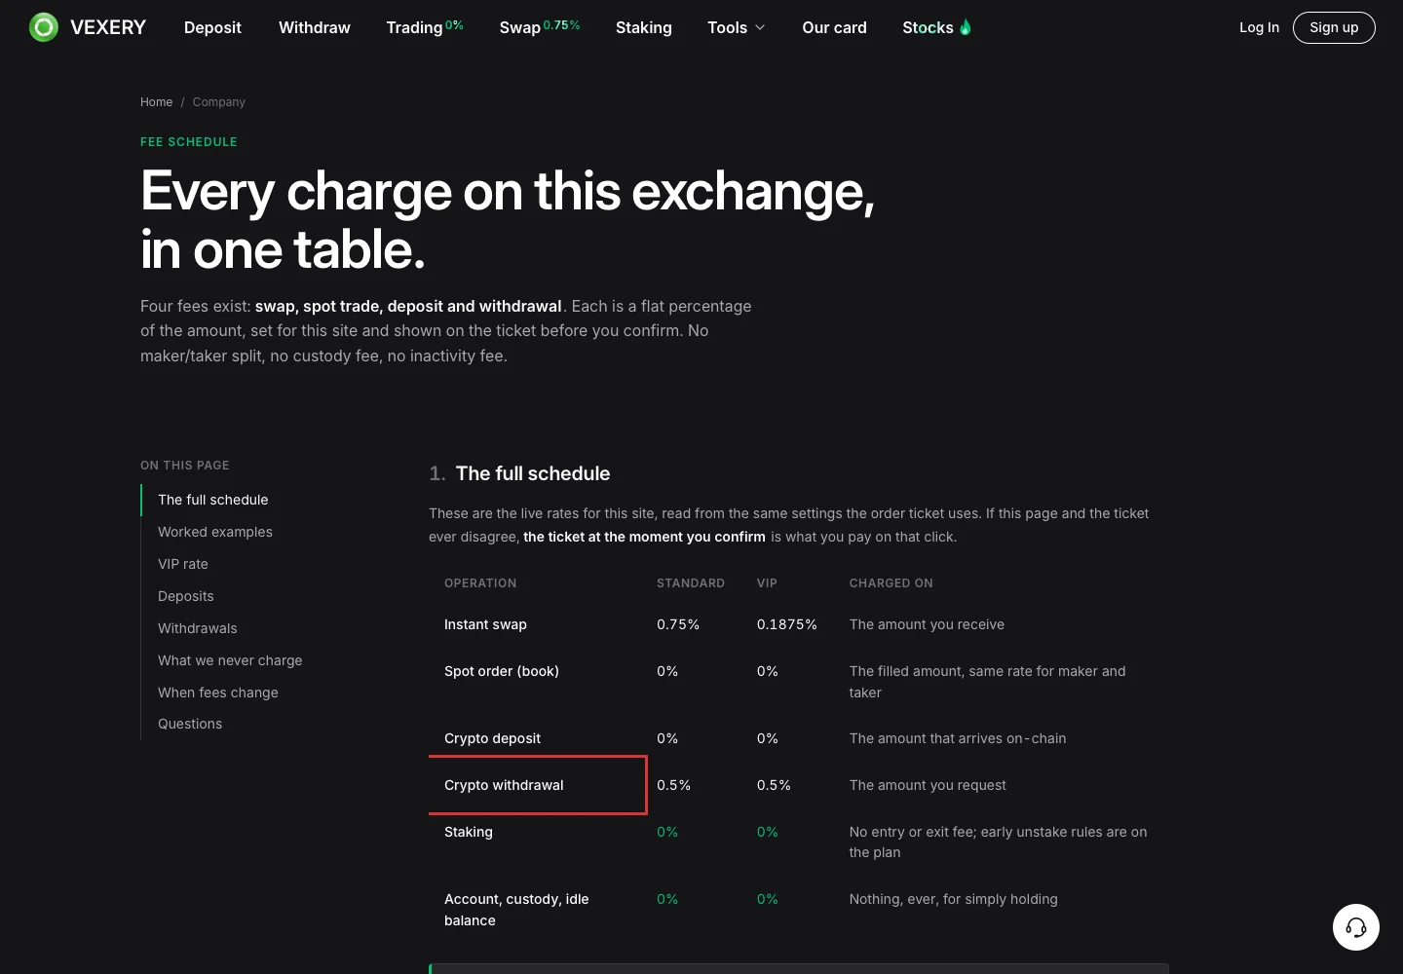This screenshot has width=1403, height=974.
Task: Jump to When fees change section
Action: 218,693
